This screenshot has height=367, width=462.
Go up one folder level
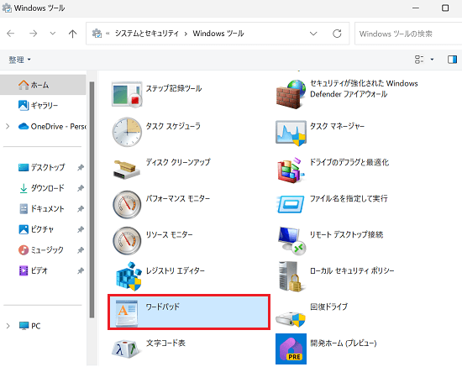coord(72,34)
